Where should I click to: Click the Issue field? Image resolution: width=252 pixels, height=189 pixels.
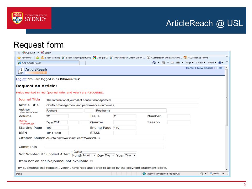point(125,116)
